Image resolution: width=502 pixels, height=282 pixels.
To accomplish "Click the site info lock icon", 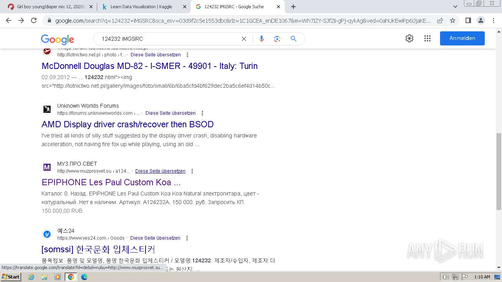I will (49, 20).
